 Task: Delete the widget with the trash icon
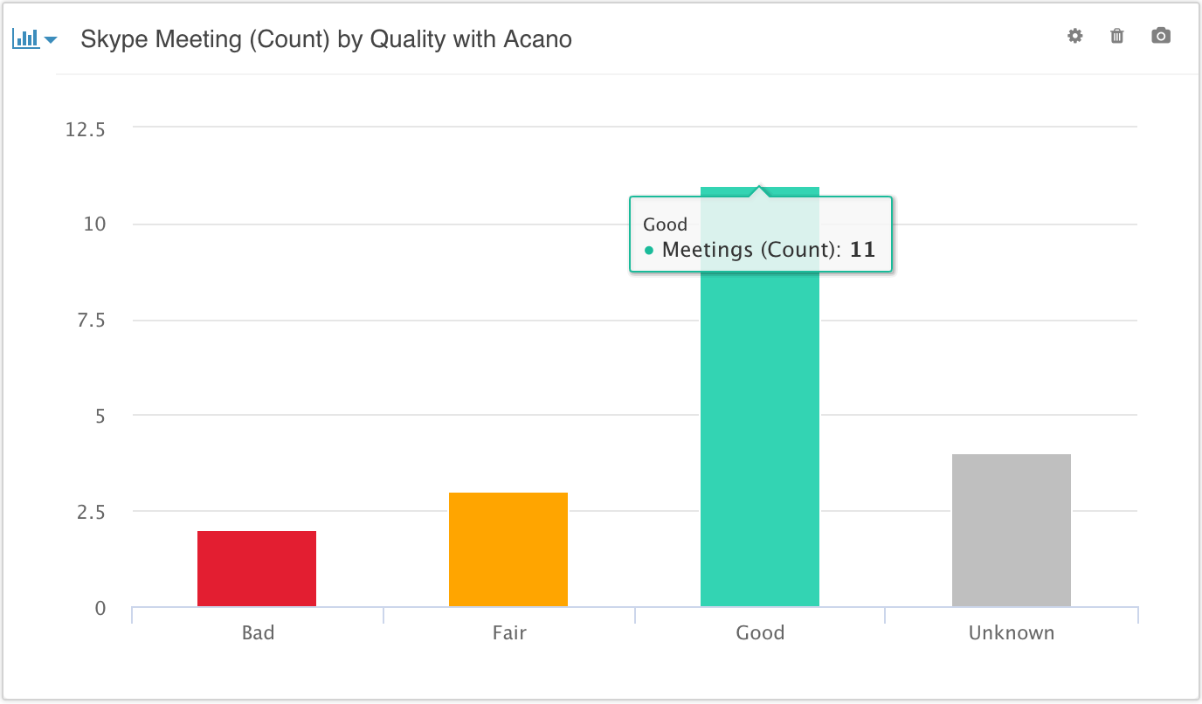pyautogui.click(x=1117, y=36)
